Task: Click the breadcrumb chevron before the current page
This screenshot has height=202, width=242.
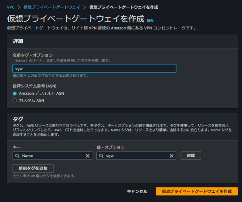Action: point(85,7)
